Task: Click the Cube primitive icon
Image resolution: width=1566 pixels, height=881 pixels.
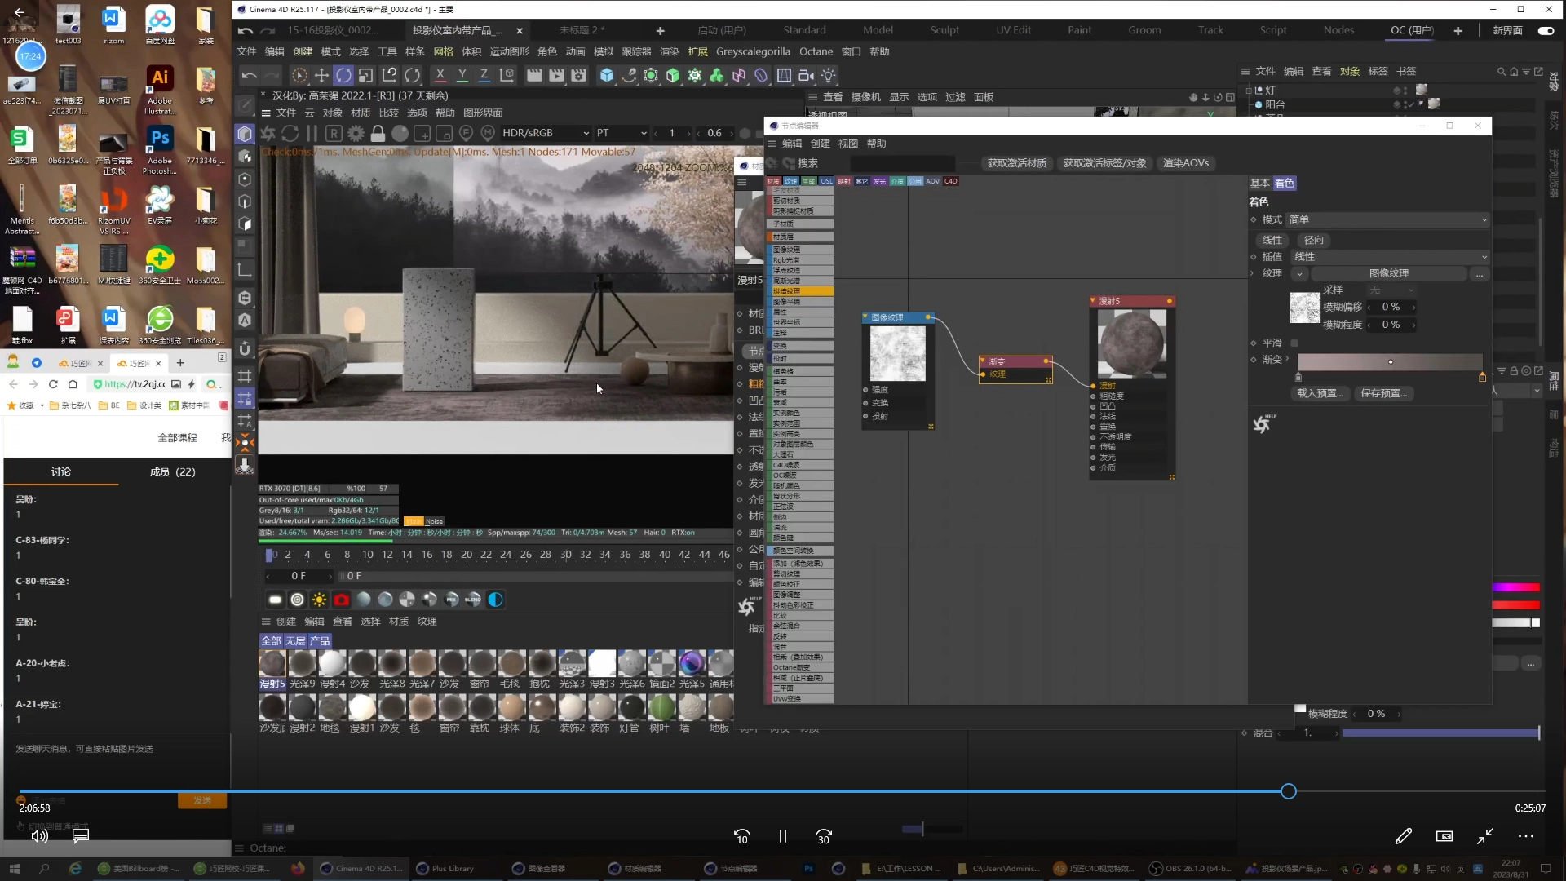Action: pyautogui.click(x=607, y=75)
